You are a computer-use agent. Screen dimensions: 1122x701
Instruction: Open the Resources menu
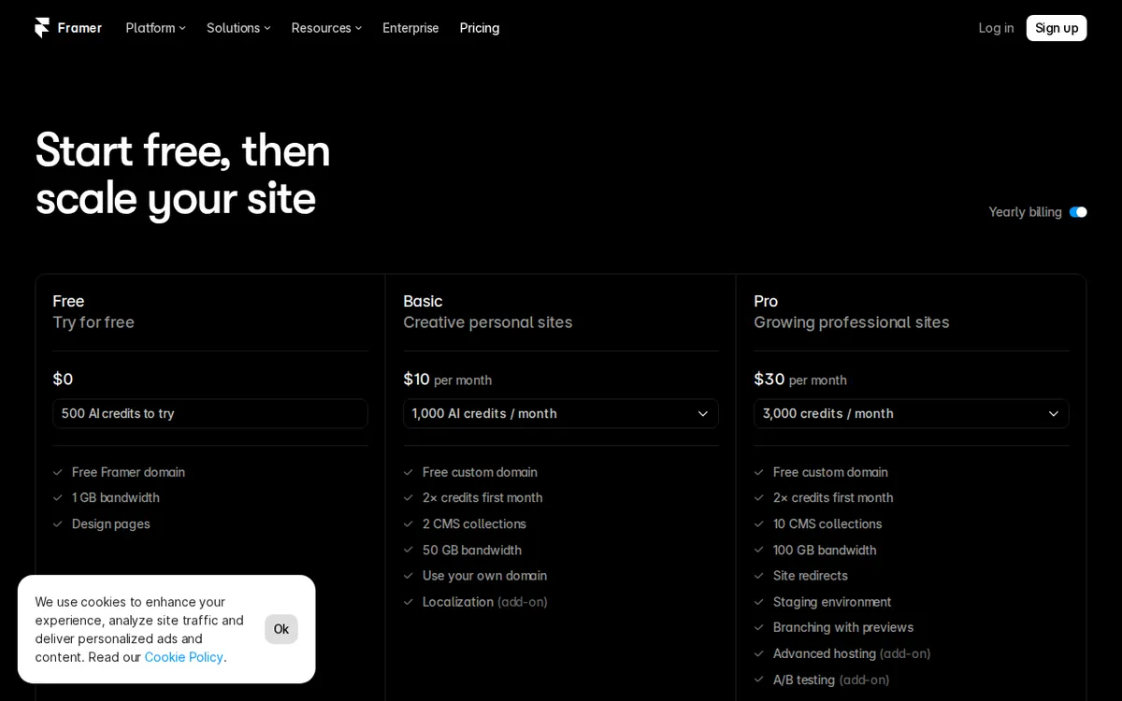point(326,28)
